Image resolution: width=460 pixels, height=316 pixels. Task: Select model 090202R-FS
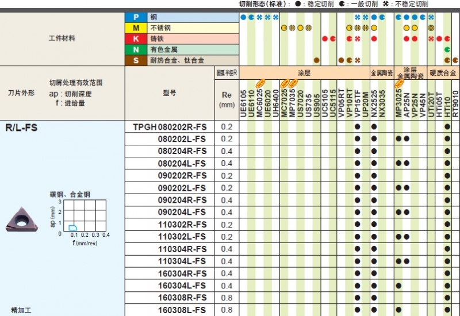pyautogui.click(x=182, y=176)
